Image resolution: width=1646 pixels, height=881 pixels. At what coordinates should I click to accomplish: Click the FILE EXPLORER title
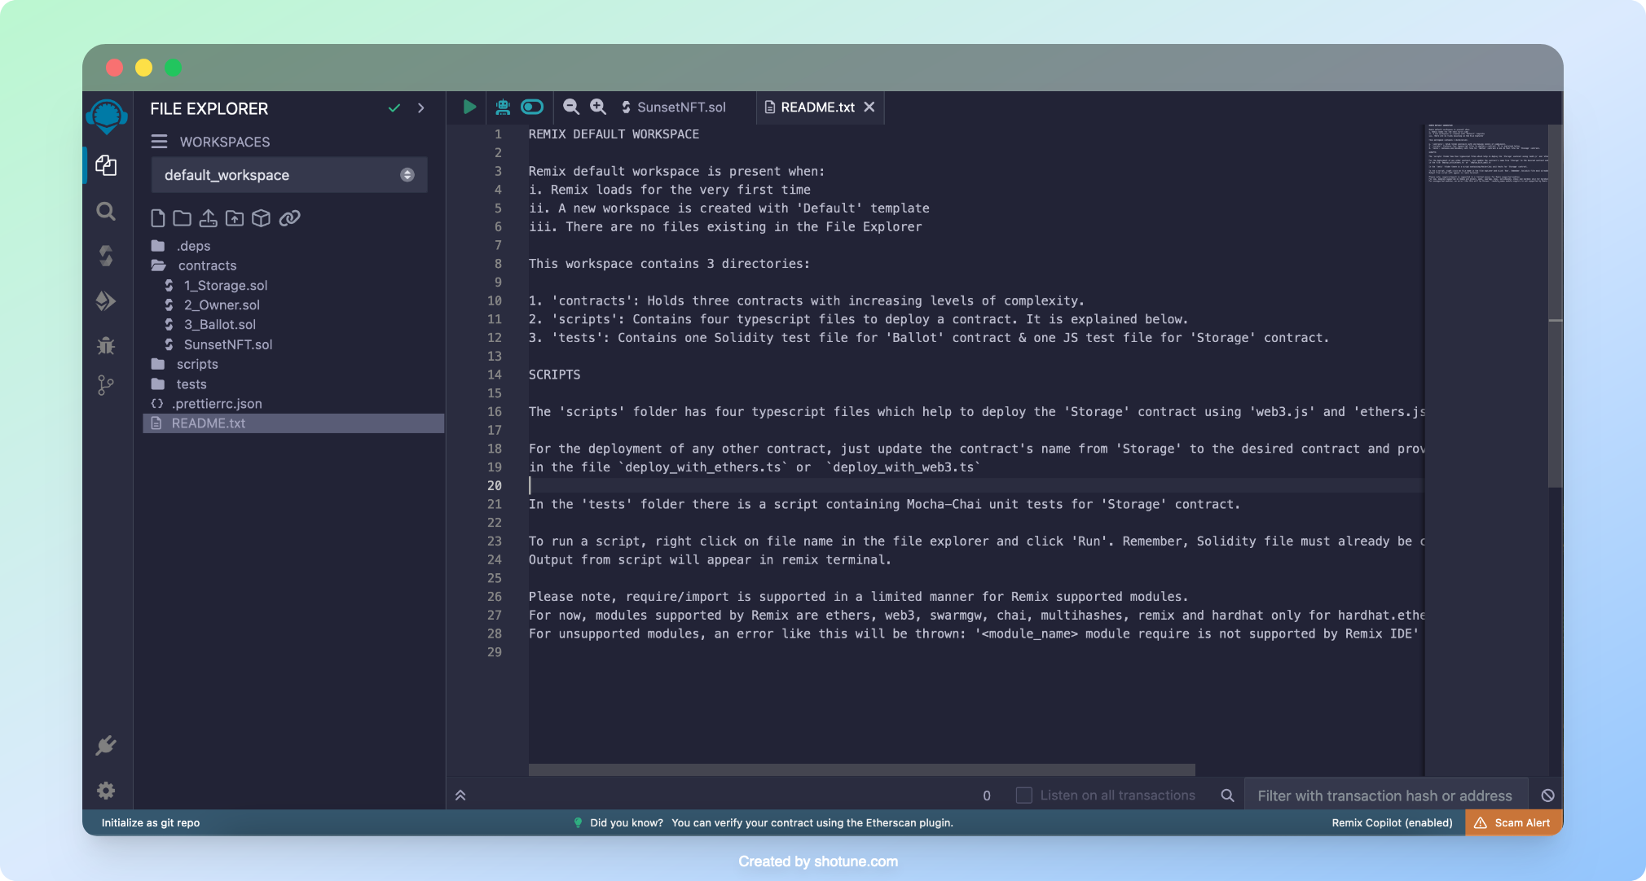(209, 108)
